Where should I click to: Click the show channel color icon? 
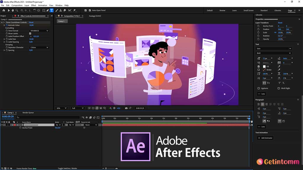click(110, 108)
